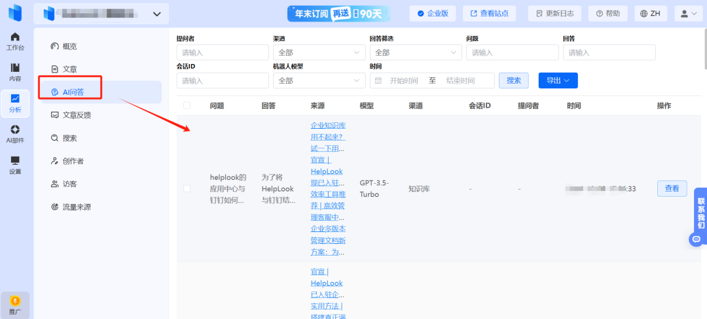707x319 pixels.
Task: Open the 联系我们 chat bubble icon
Action: [x=697, y=239]
